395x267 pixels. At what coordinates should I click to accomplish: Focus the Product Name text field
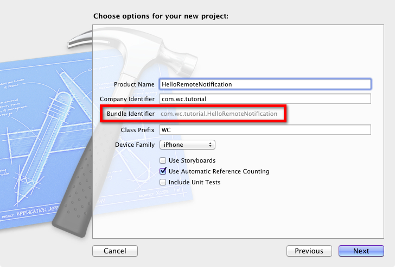click(265, 84)
